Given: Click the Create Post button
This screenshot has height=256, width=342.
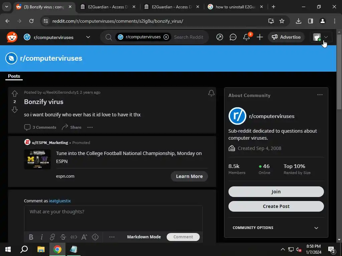Looking at the screenshot, I should pos(276,206).
